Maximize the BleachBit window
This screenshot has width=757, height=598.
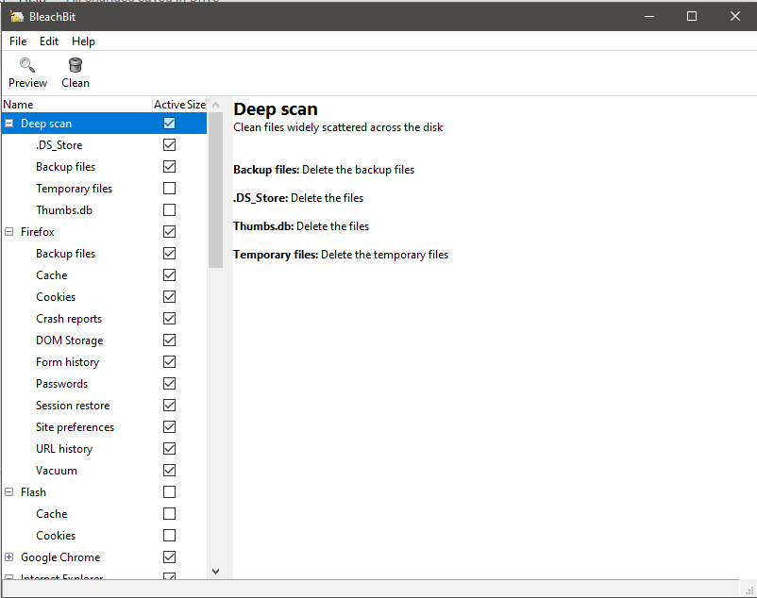pyautogui.click(x=692, y=16)
